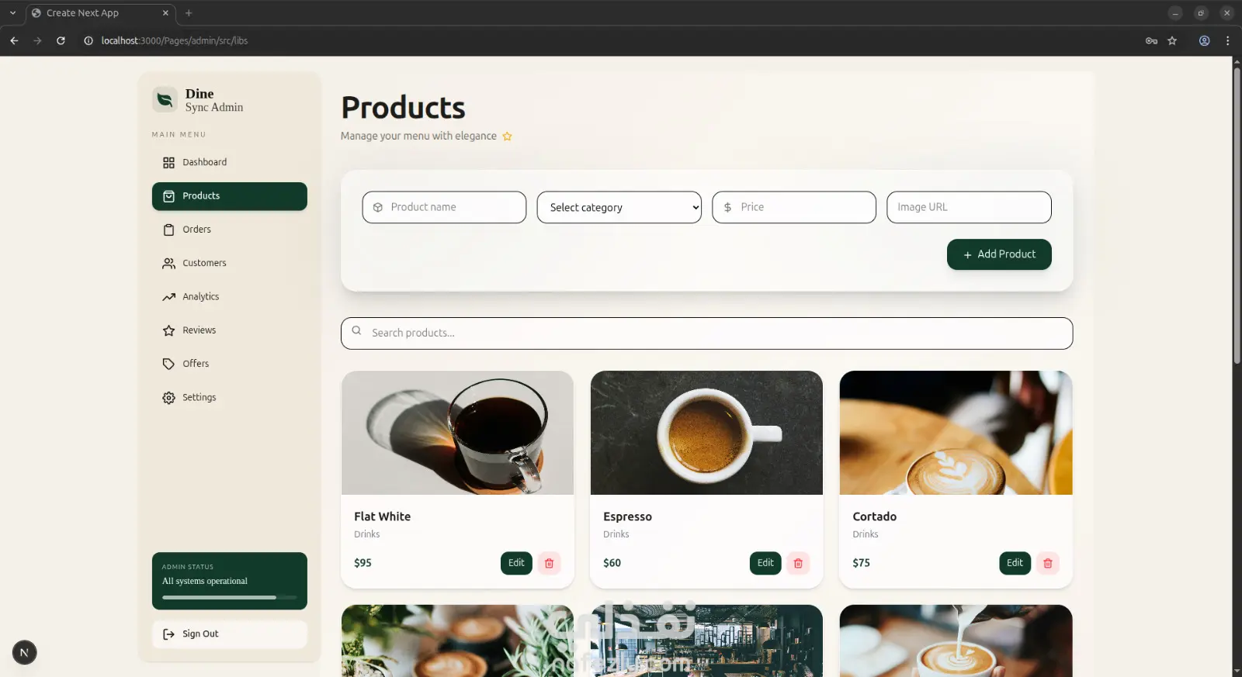Viewport: 1242px width, 677px height.
Task: Open the Cortado product image
Action: point(956,433)
